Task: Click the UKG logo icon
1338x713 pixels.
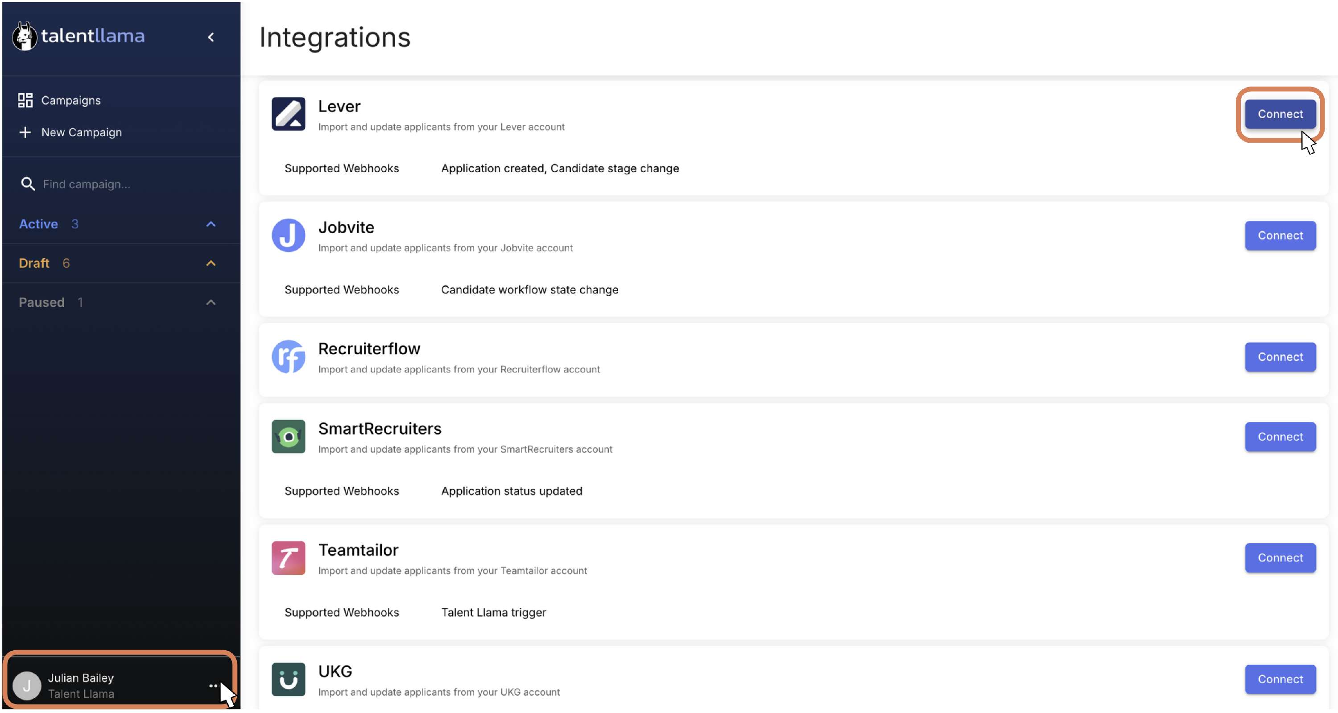Action: coord(288,680)
